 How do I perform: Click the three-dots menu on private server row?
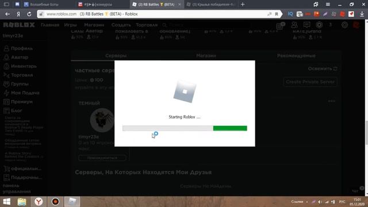331,101
